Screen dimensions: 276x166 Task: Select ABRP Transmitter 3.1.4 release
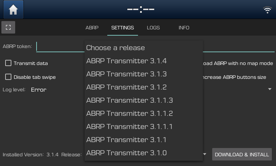(x=144, y=61)
